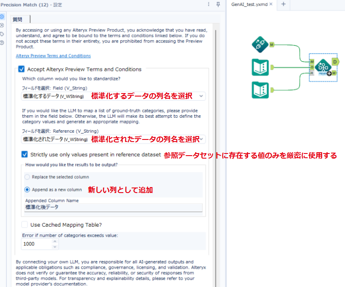Select the LLM connector tool on canvas
345x287 pixels.
point(260,44)
